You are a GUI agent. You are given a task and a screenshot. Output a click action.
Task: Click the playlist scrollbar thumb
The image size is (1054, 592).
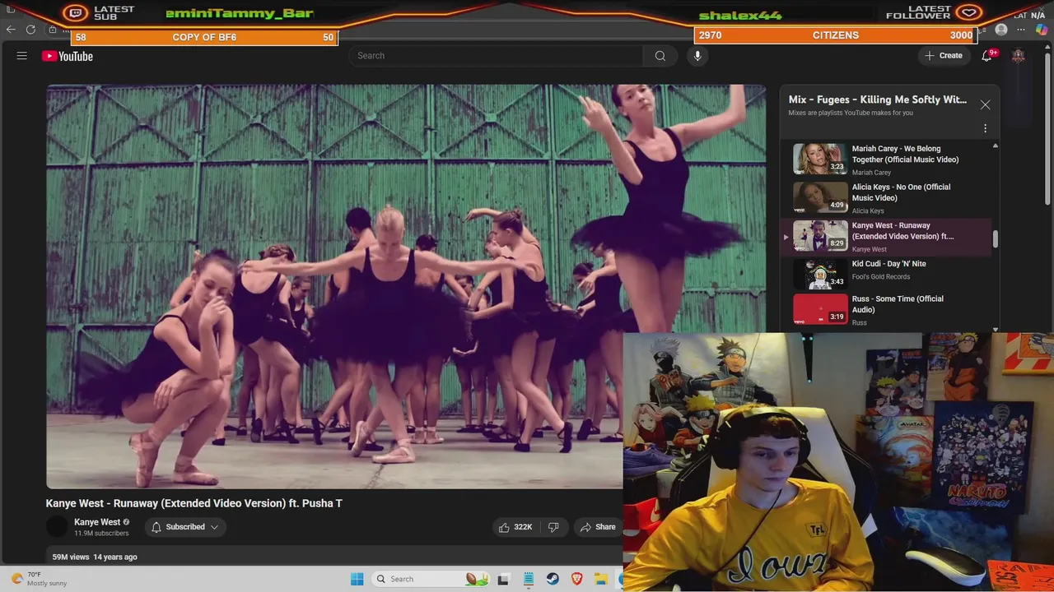[996, 239]
